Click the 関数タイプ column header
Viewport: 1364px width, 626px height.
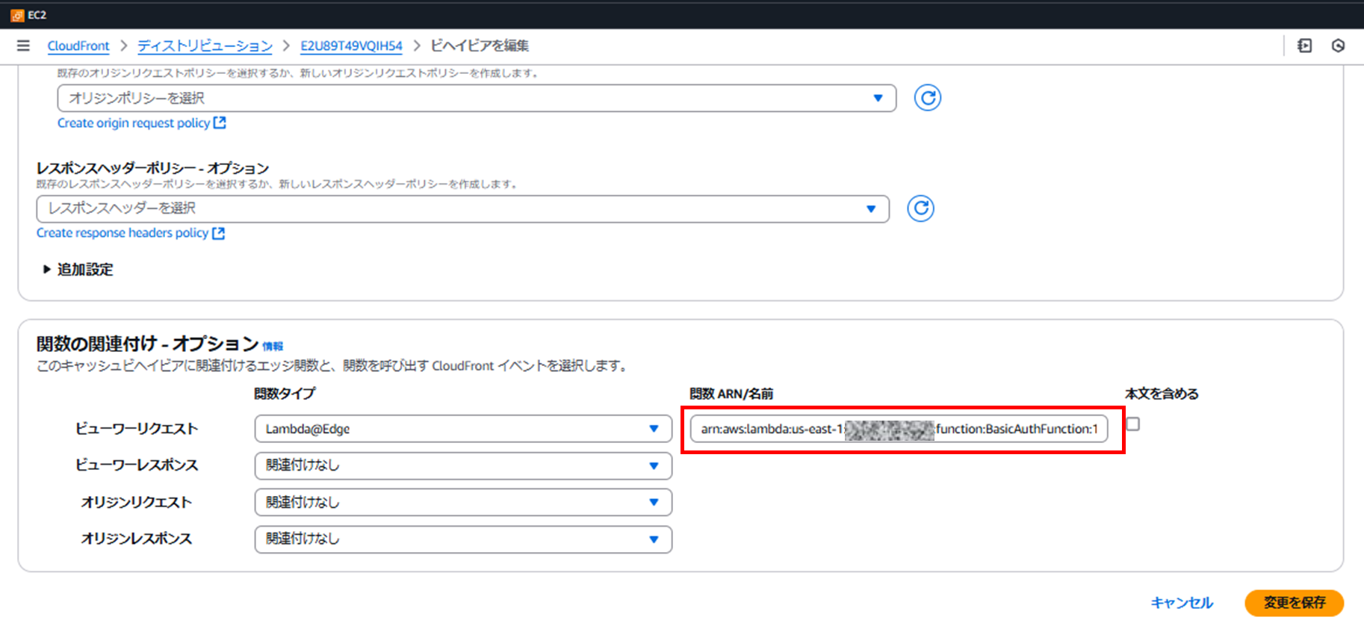point(285,394)
